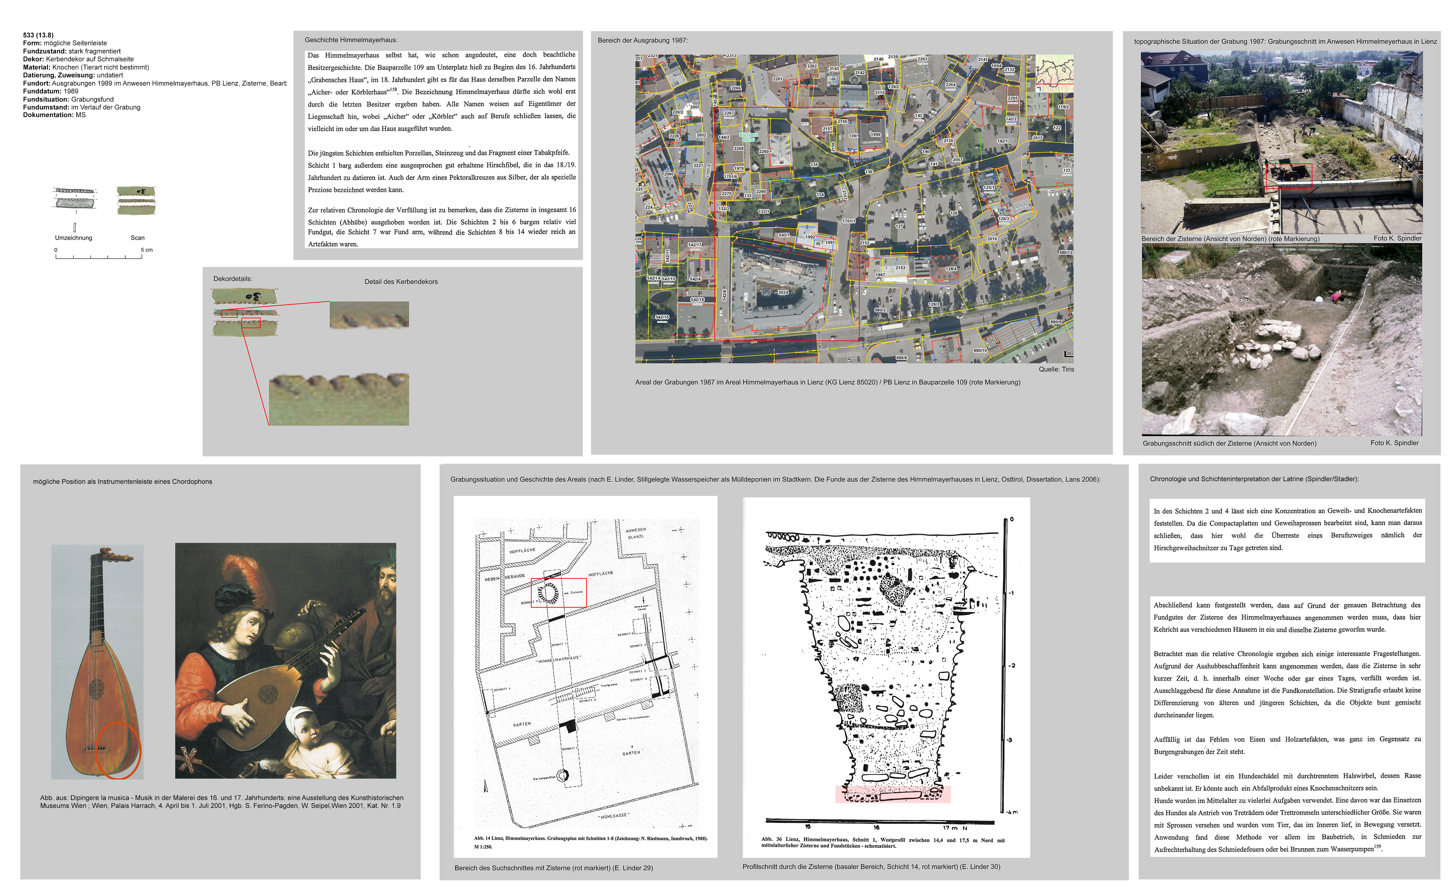Click the photo of the cistern area with the red marking
Viewport: 1451px width, 892px height.
(1281, 142)
